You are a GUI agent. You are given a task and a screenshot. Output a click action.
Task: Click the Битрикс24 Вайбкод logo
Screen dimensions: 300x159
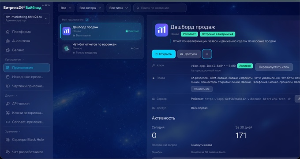[22, 8]
